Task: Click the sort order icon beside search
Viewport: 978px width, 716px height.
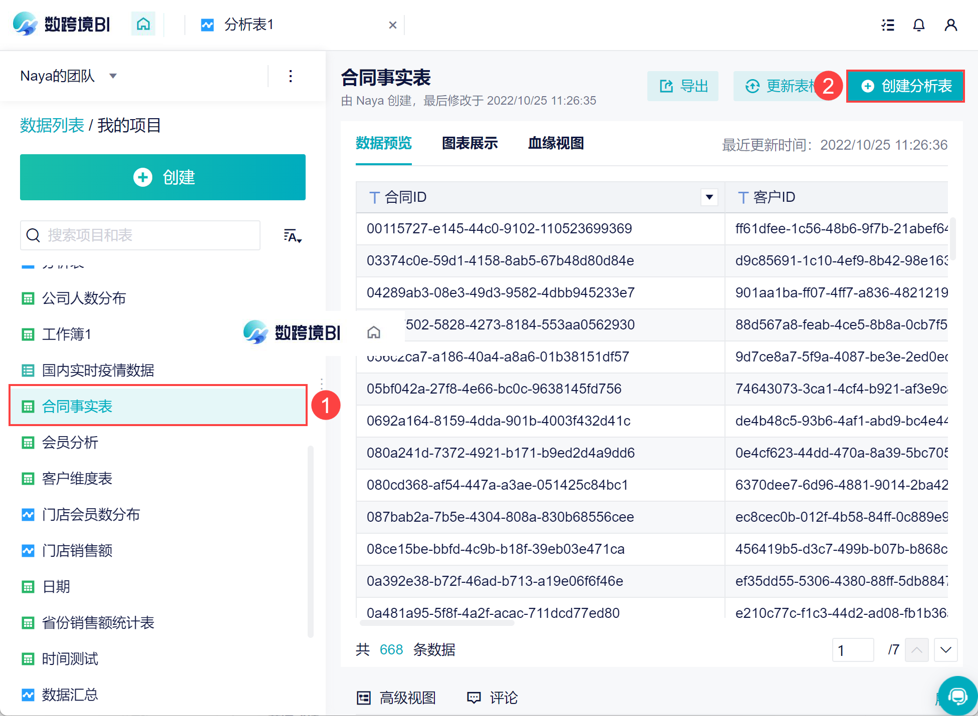Action: (293, 236)
